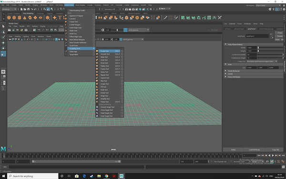Open options box for Append to Polygon

click(x=94, y=16)
